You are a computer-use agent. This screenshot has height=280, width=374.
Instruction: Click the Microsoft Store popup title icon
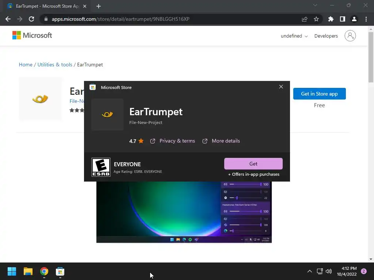(92, 87)
